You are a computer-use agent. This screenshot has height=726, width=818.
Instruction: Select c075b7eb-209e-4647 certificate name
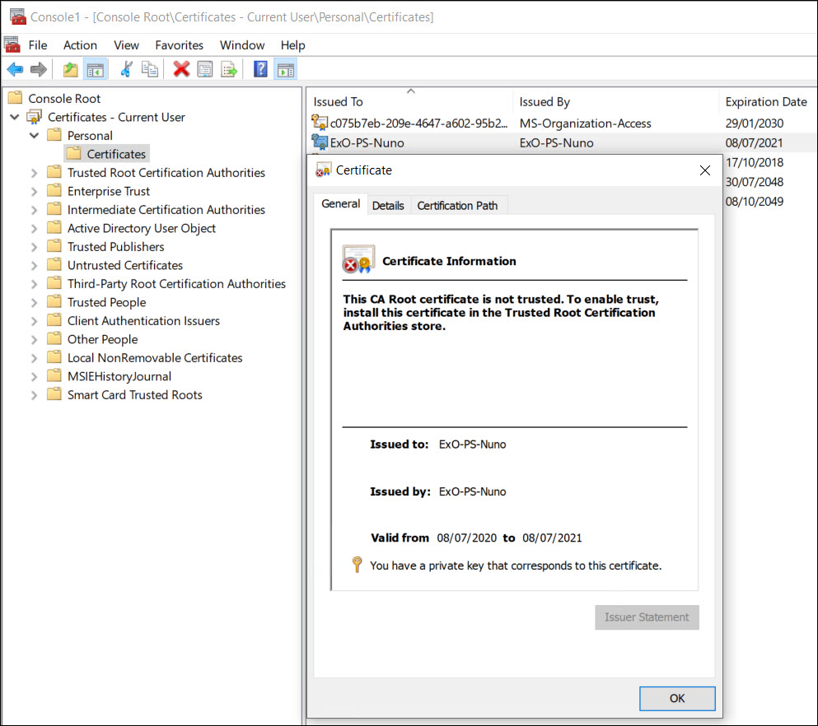418,123
